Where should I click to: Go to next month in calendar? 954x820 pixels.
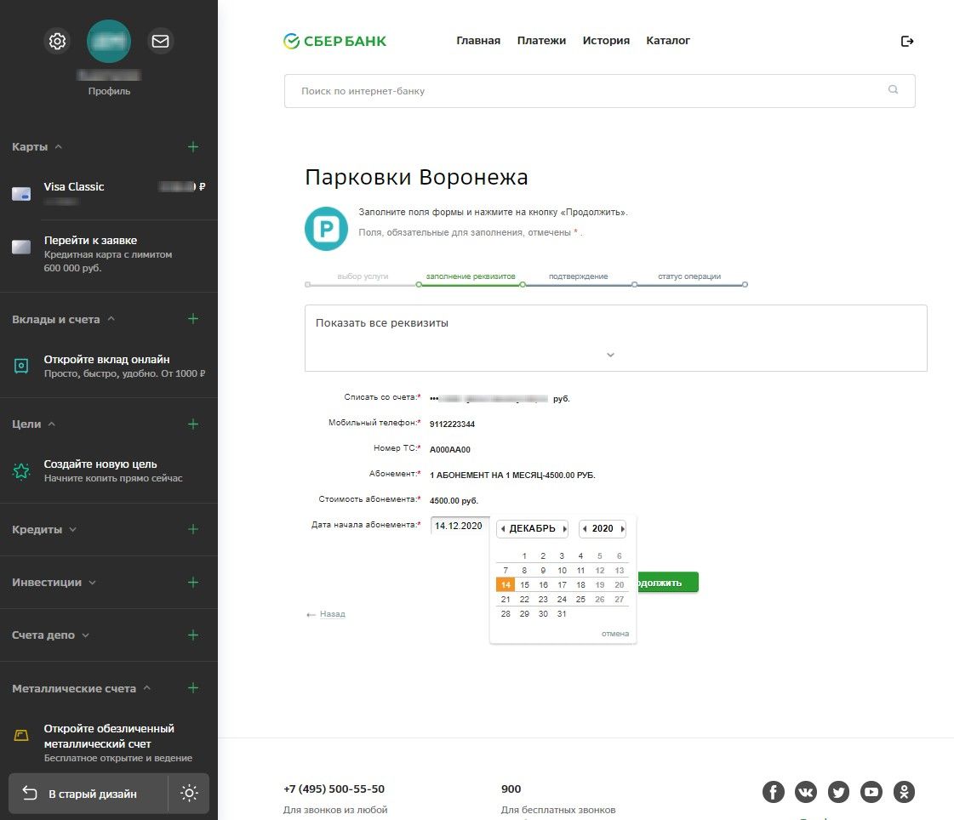coord(564,528)
